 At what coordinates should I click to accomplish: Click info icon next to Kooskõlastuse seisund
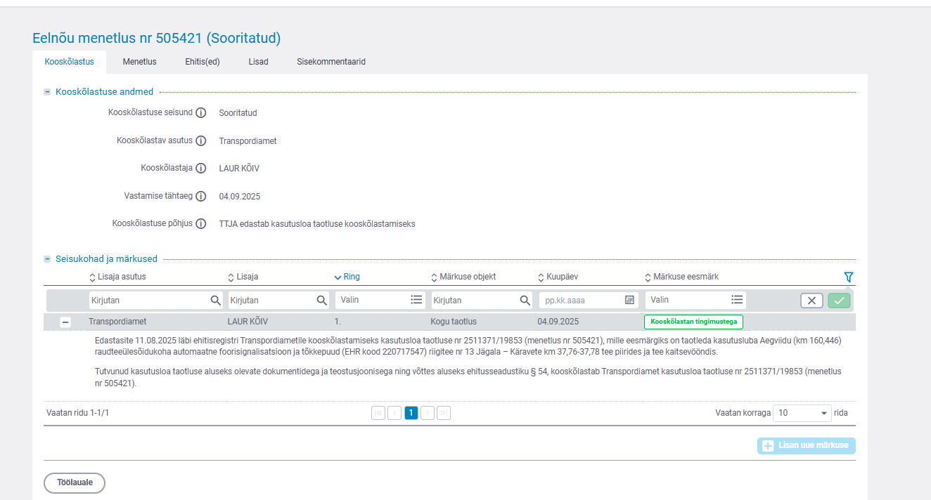(x=200, y=113)
